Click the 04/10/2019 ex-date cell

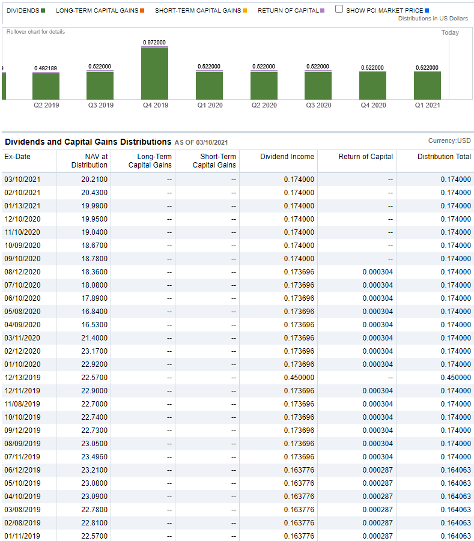22,497
